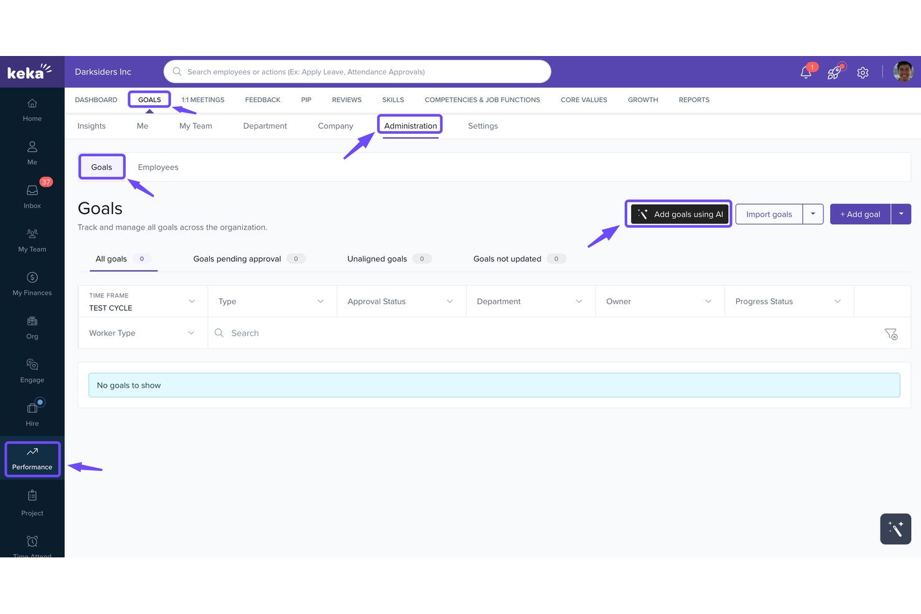Switch to the My Team sub-tab
This screenshot has height=614, width=921.
(195, 126)
